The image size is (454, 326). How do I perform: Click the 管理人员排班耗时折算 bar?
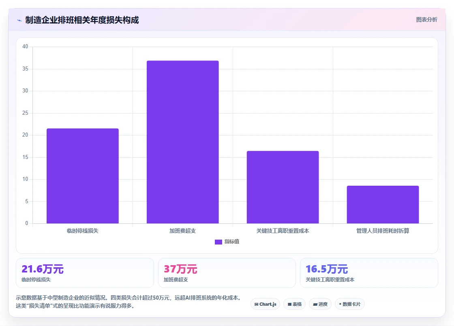click(x=383, y=204)
